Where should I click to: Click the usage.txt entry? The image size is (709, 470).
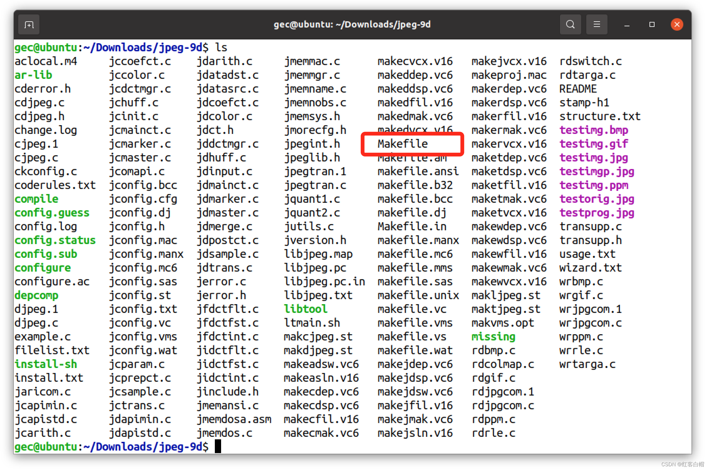click(587, 254)
